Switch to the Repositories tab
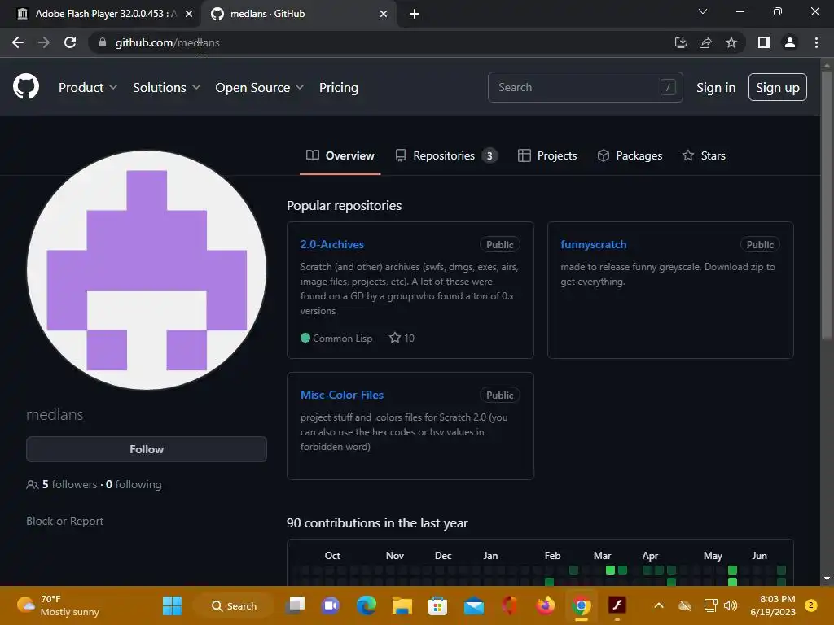Screen dimensions: 834x625 click(x=446, y=155)
